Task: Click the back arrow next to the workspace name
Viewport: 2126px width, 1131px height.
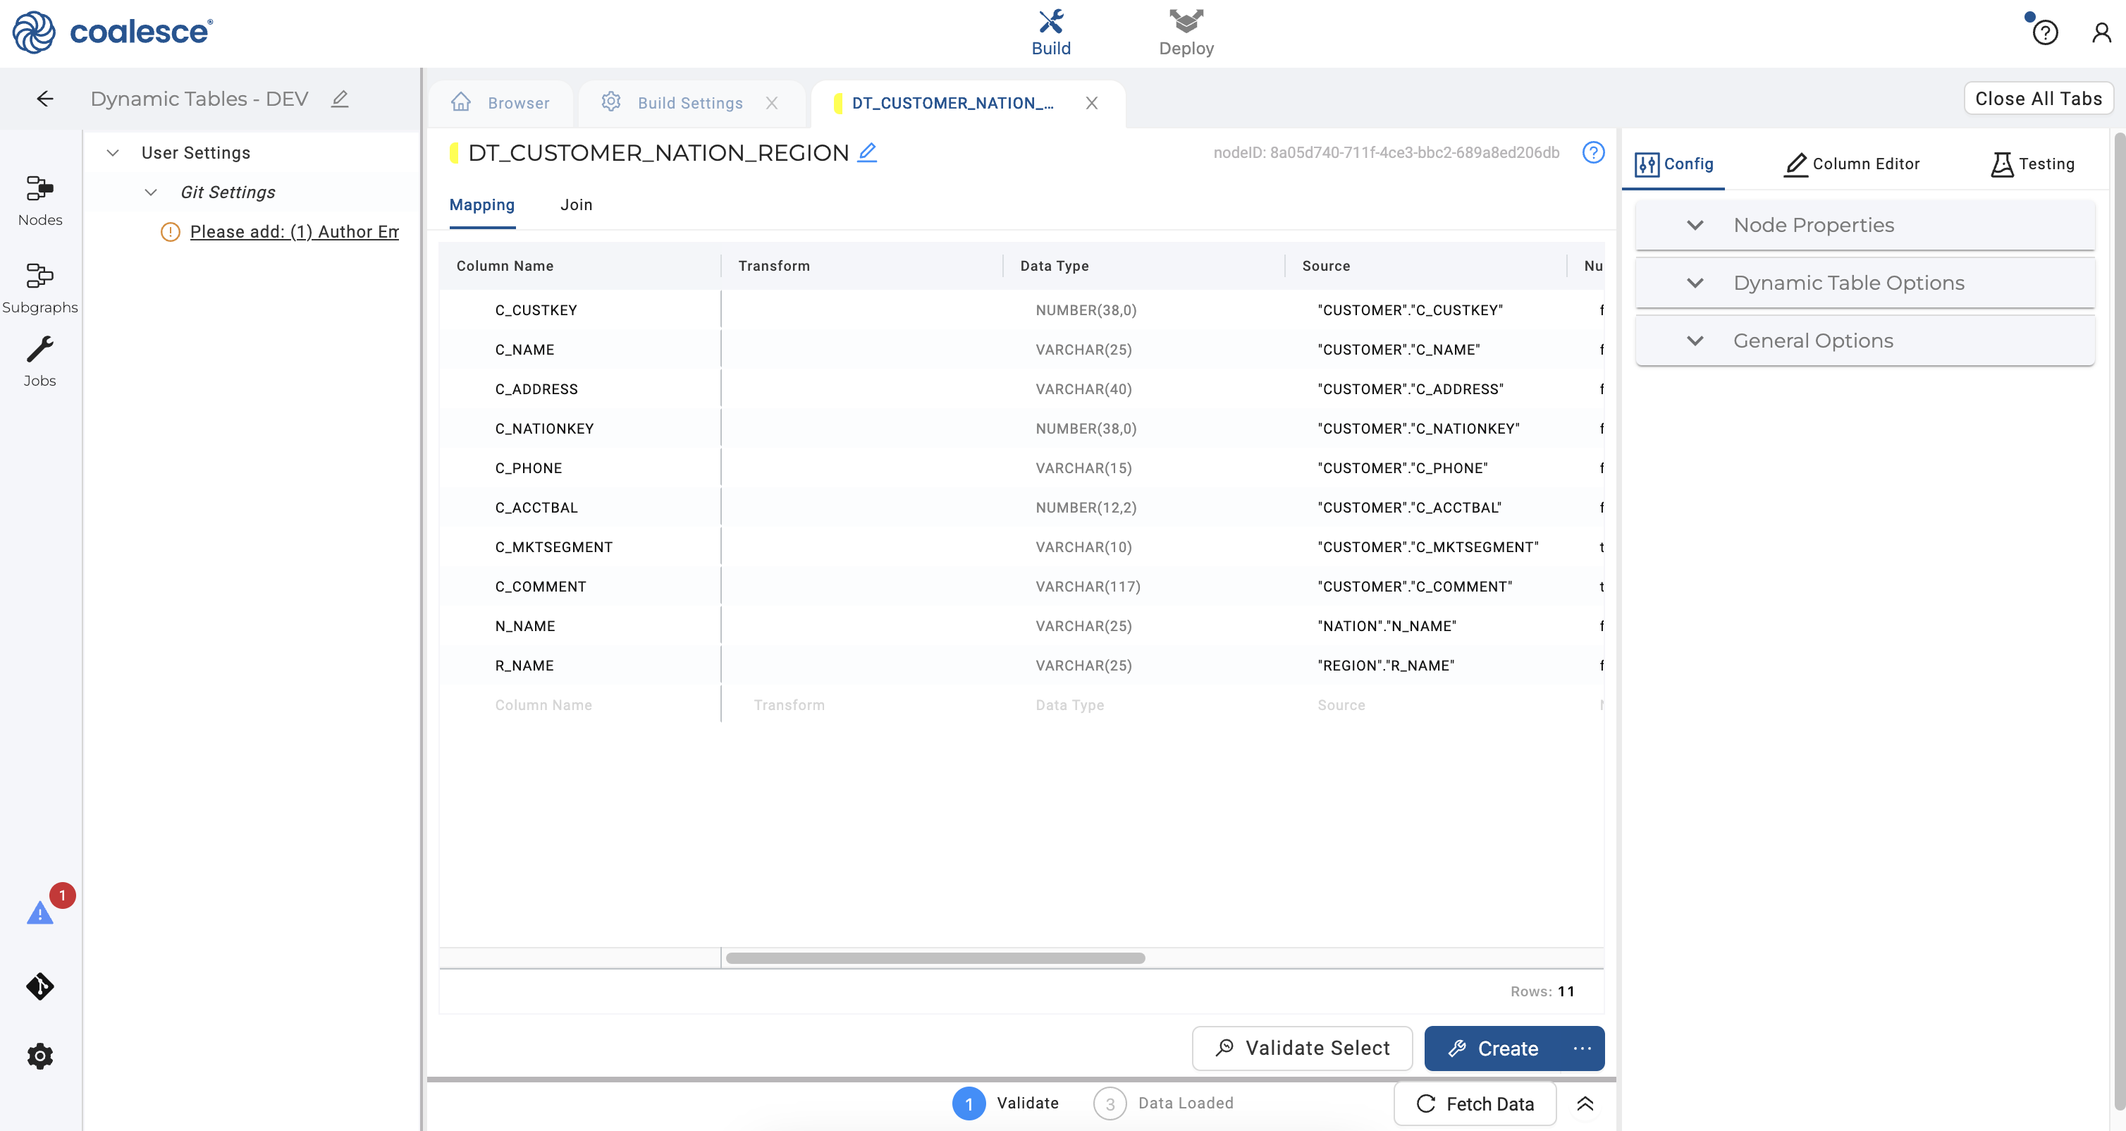Action: tap(45, 99)
